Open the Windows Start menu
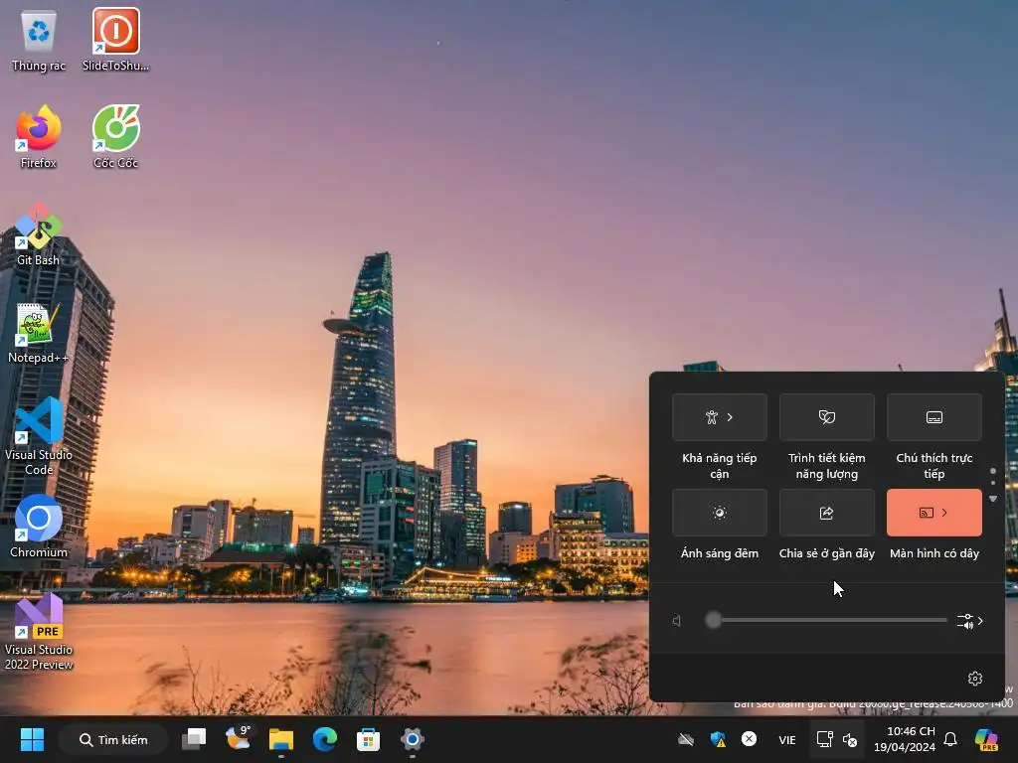The height and width of the screenshot is (763, 1018). [32, 739]
